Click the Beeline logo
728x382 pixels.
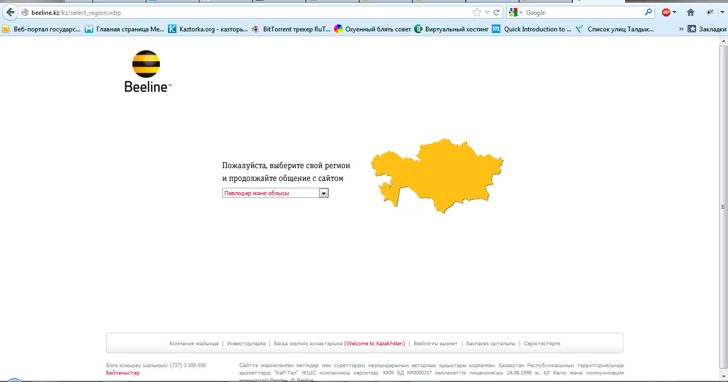pos(147,72)
